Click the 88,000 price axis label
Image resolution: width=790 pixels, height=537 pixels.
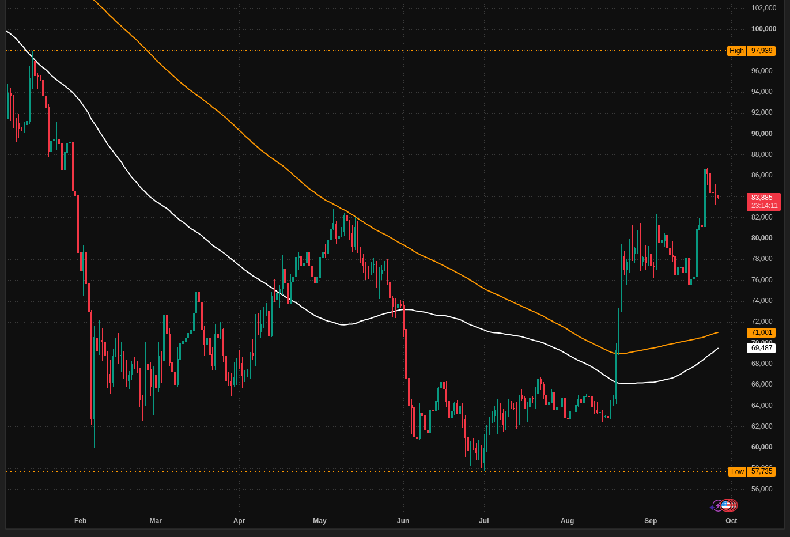tap(762, 154)
